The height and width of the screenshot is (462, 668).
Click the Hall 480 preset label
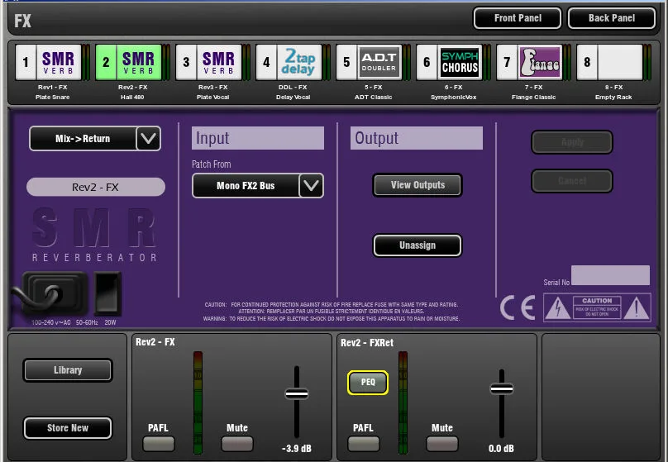coord(132,97)
